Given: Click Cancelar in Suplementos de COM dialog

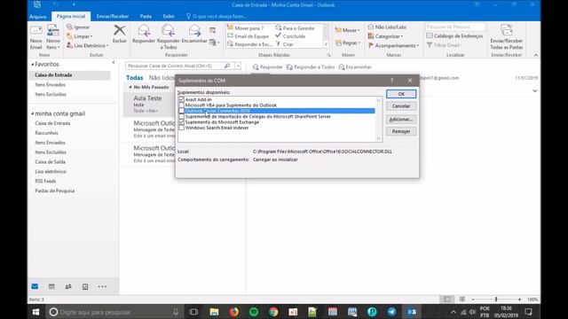Looking at the screenshot, I should (401, 106).
